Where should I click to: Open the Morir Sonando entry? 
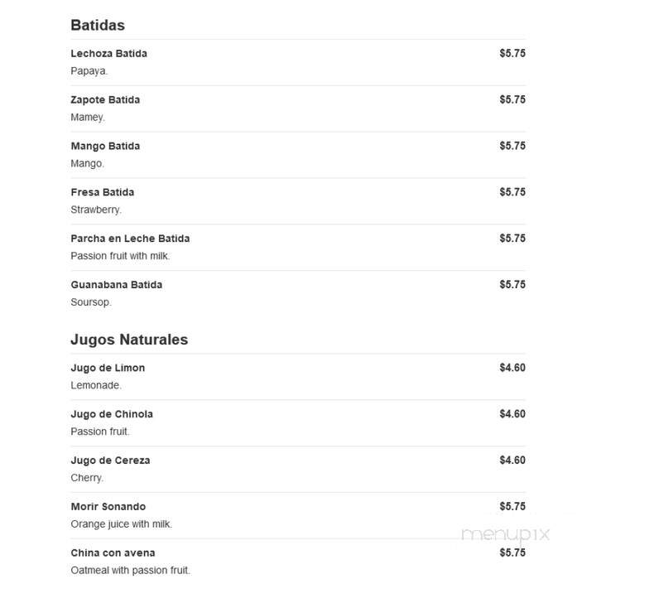click(x=108, y=507)
